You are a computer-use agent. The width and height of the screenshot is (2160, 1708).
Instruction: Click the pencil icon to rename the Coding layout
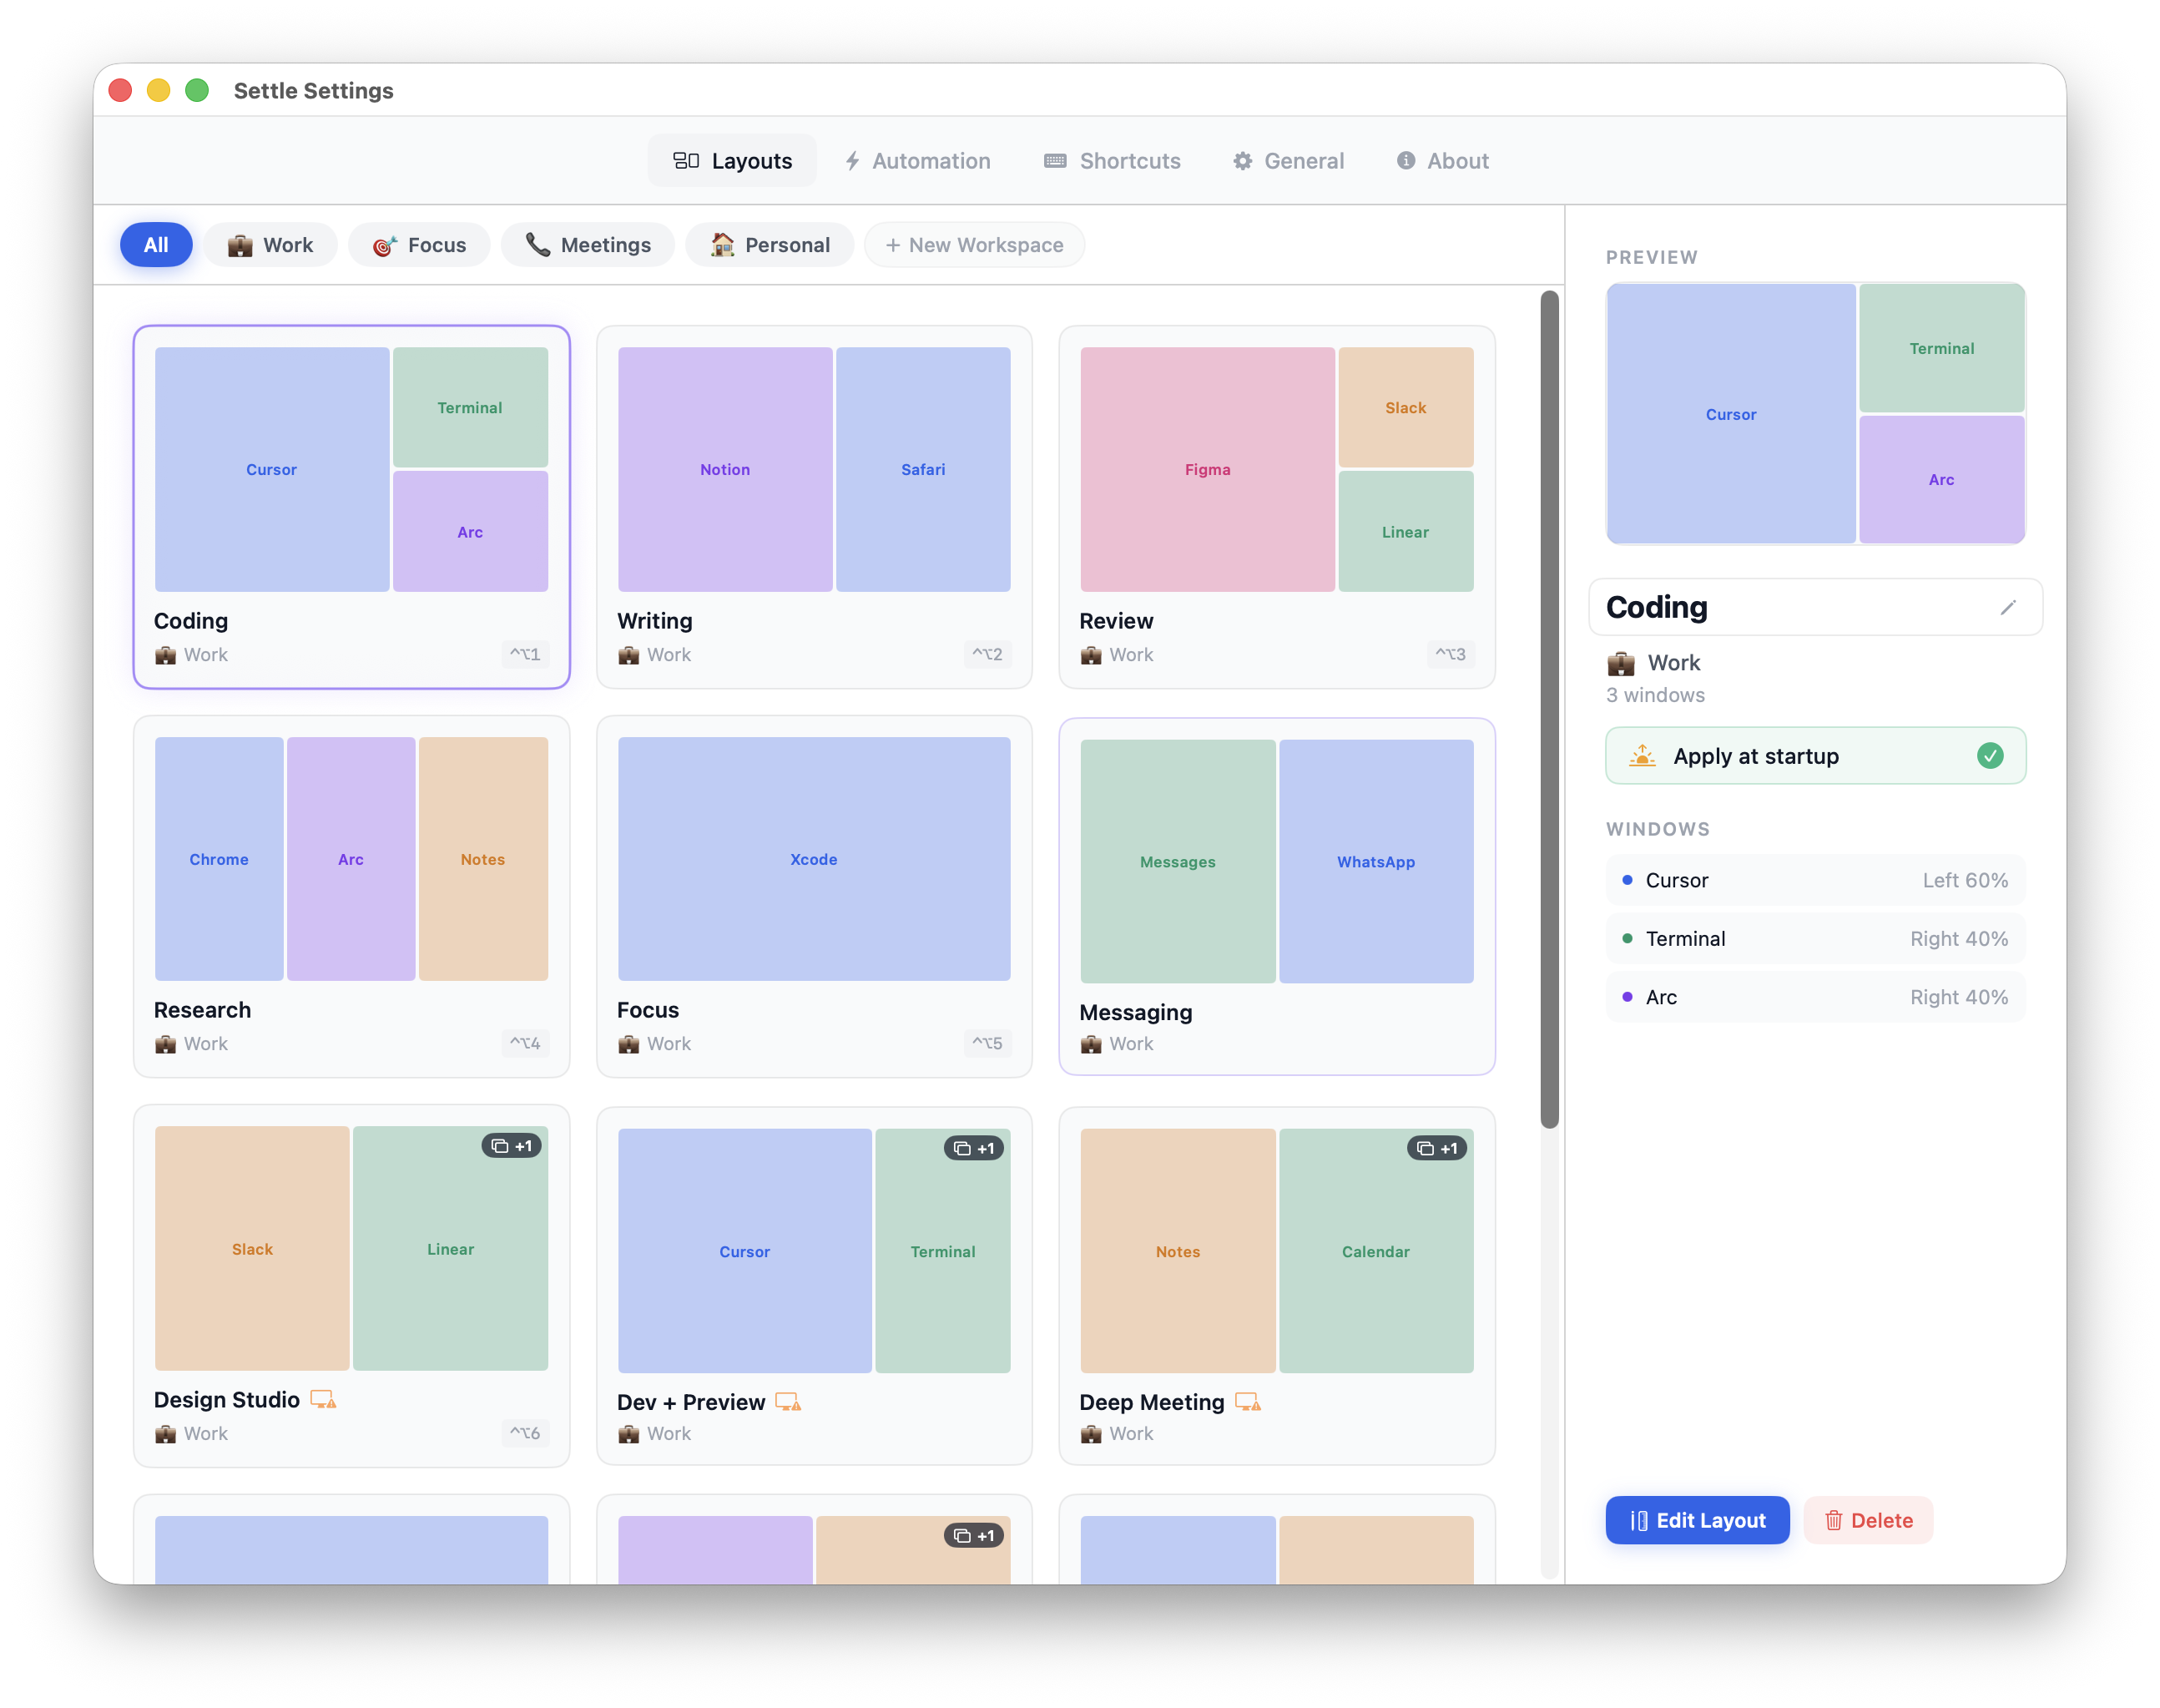[2009, 607]
